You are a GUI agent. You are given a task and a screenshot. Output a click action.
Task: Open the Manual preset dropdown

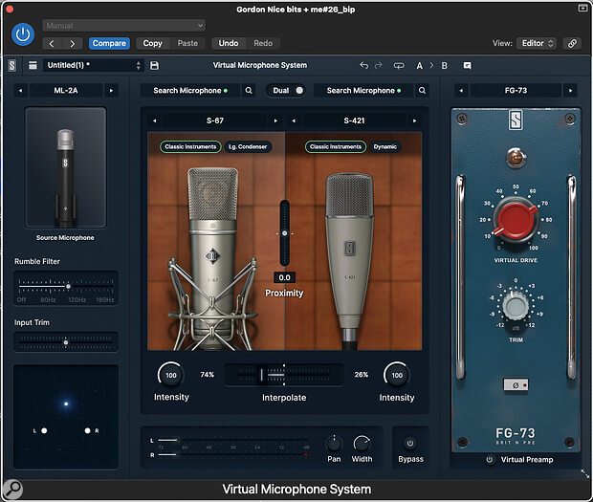(124, 26)
